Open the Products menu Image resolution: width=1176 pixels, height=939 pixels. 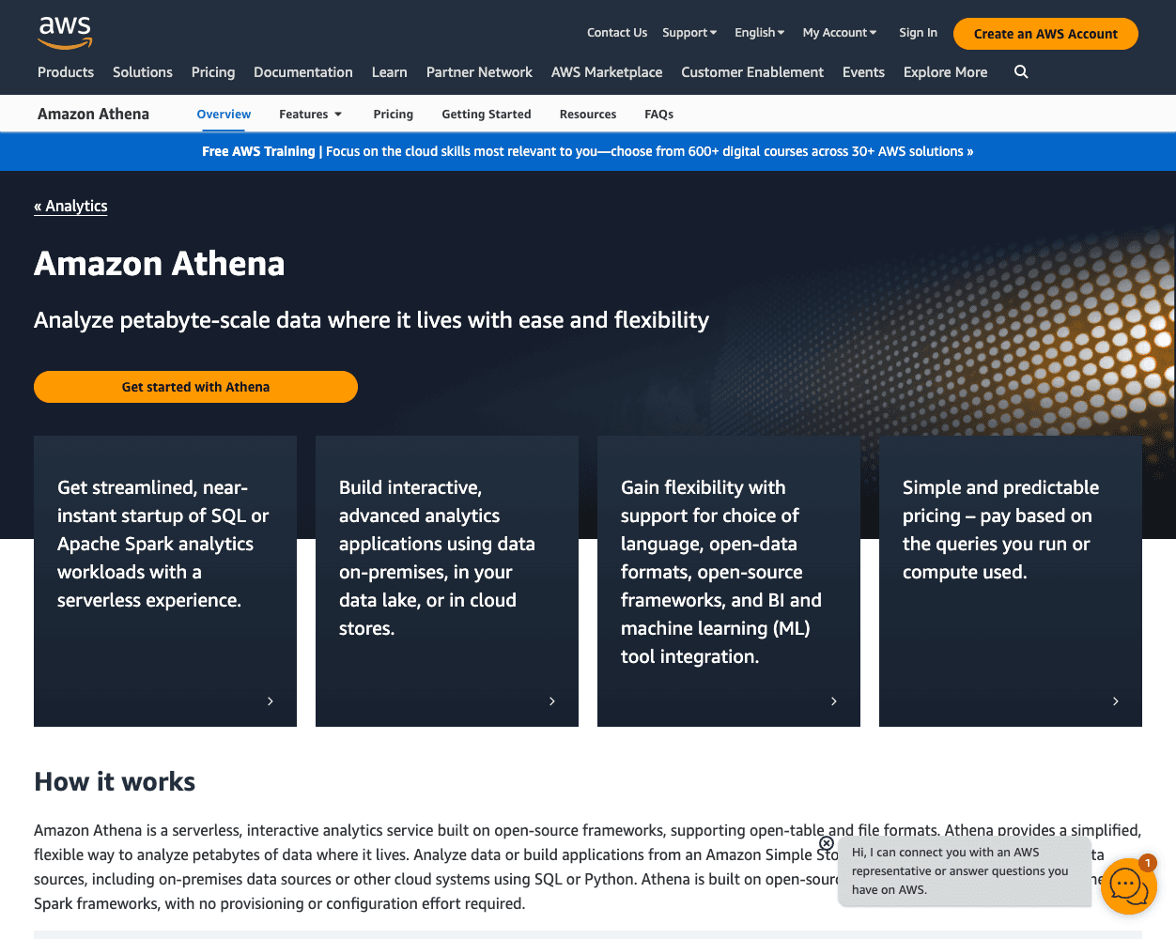[x=66, y=72]
